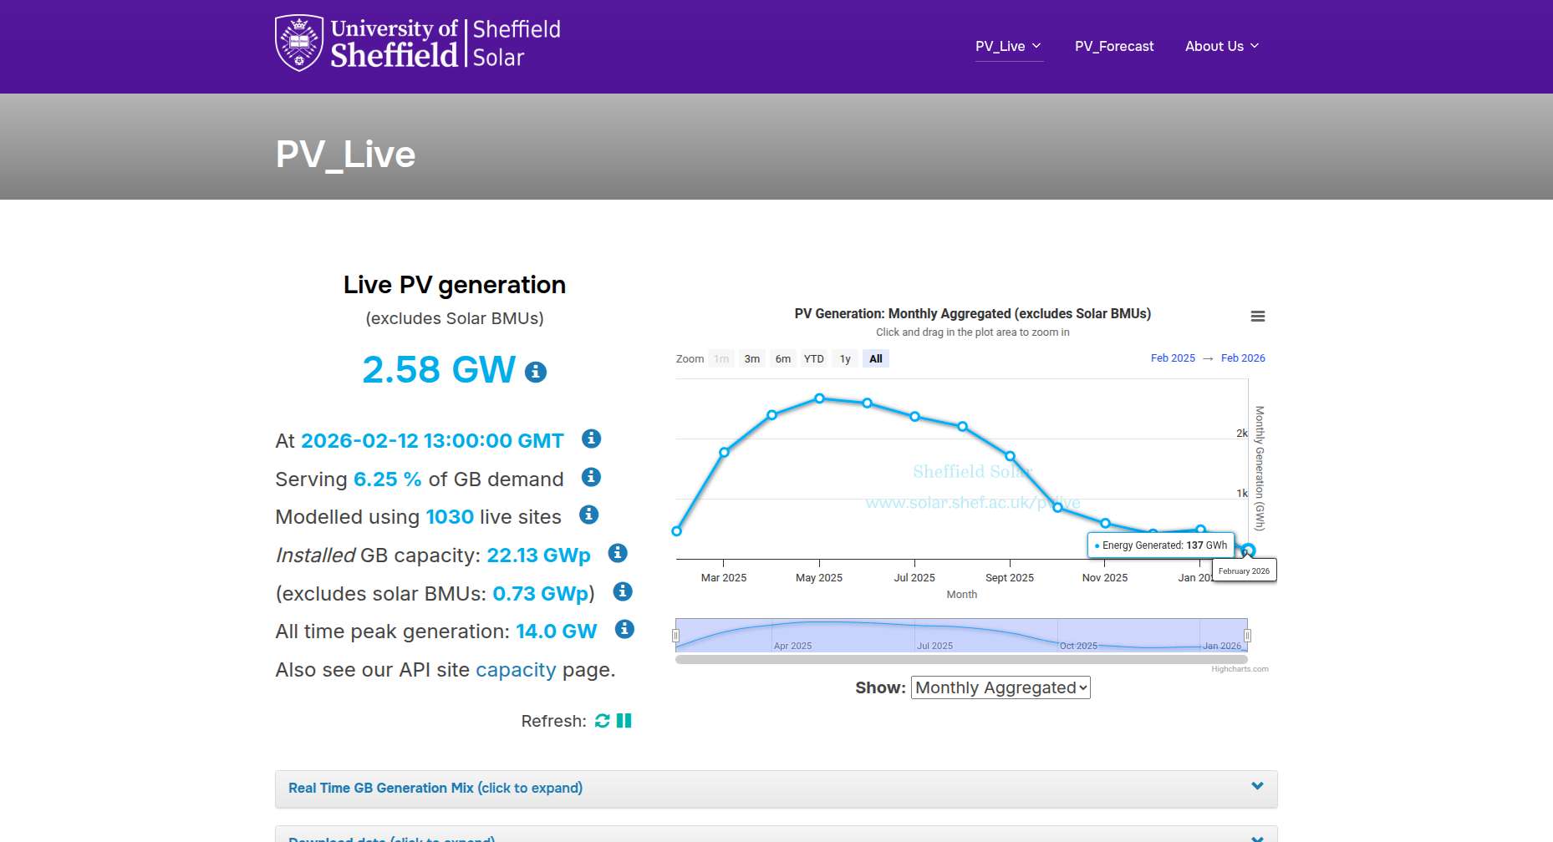This screenshot has height=842, width=1553.
Task: Select the YTD zoom range
Action: pyautogui.click(x=813, y=359)
